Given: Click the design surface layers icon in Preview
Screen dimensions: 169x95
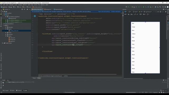Looking at the screenshot, I should pyautogui.click(x=125, y=12).
